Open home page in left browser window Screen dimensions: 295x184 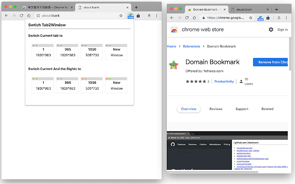[29, 16]
